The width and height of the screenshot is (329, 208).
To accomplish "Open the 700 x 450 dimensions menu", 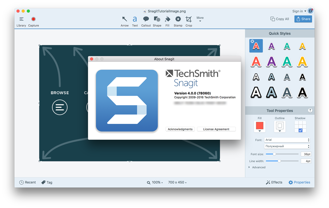I will 177,182.
